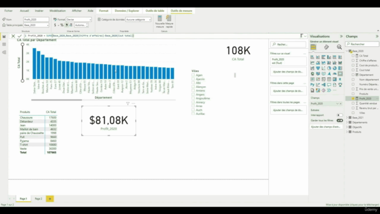Apply percentage format to the measure
The image size is (380, 214).
coord(62,25)
